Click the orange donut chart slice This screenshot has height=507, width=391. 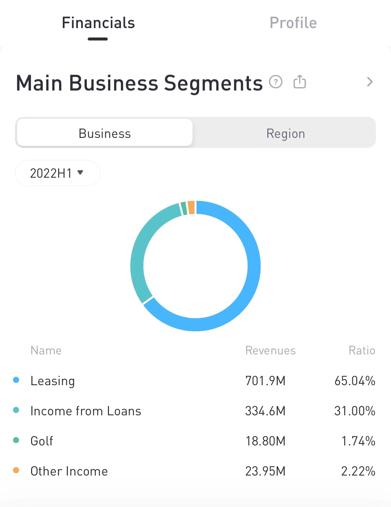coord(191,207)
